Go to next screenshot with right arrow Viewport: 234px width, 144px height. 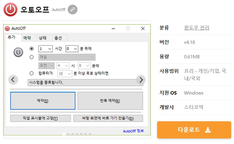coord(141,80)
